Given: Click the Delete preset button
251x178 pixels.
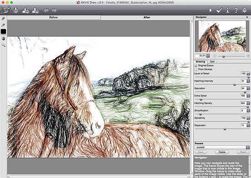Looking at the screenshot, I should pyautogui.click(x=222, y=152).
